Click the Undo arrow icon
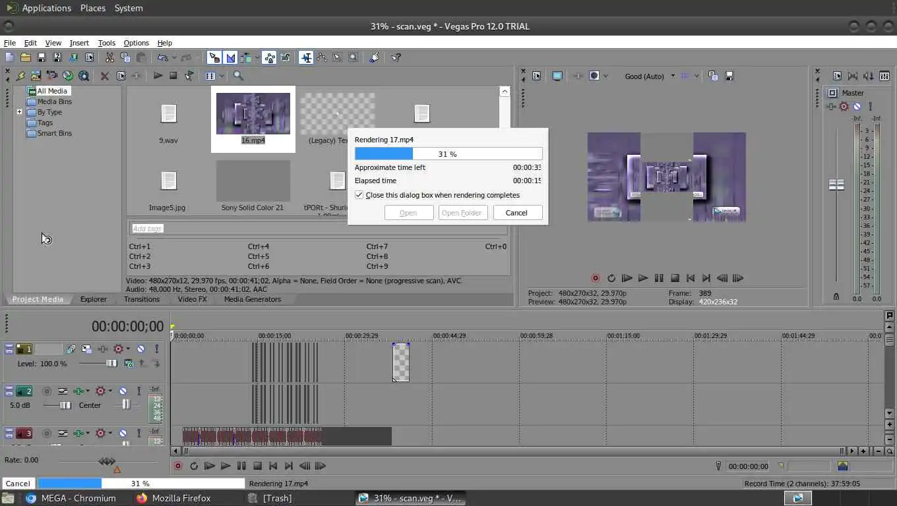 162,58
